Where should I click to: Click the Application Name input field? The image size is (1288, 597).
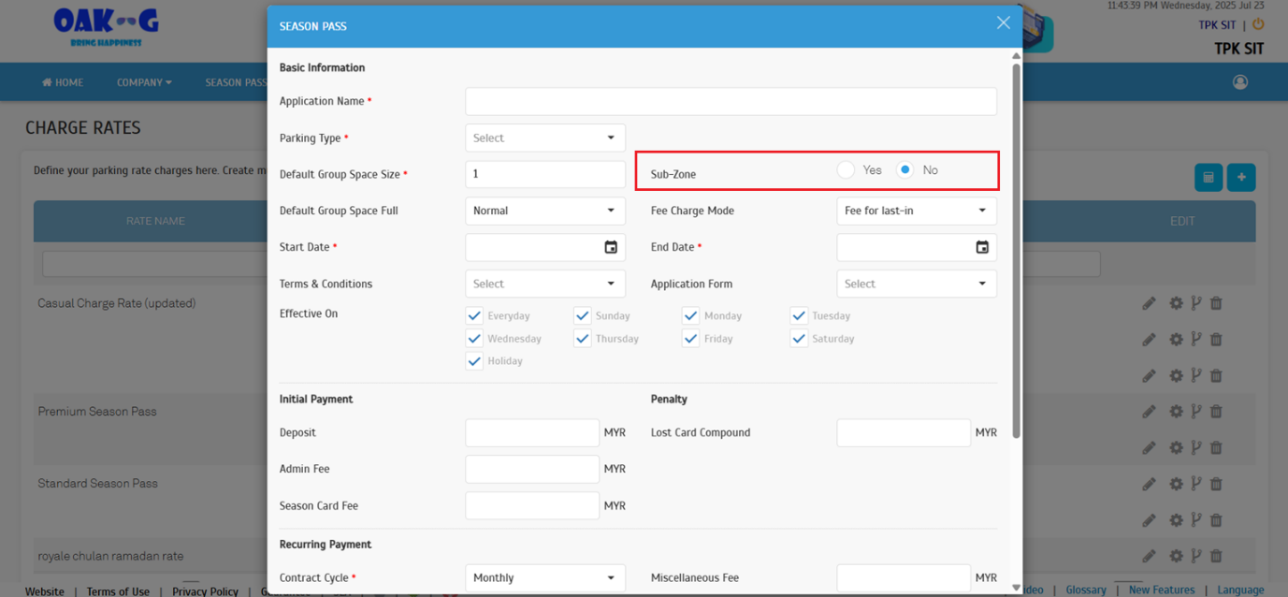[x=731, y=101]
